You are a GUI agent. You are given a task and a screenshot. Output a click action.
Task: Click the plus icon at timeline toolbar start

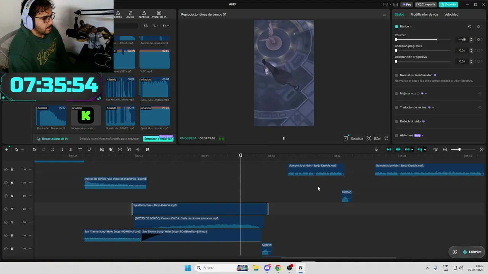[x=6, y=150]
